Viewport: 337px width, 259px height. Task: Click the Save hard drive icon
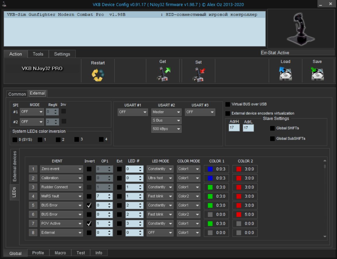[317, 74]
